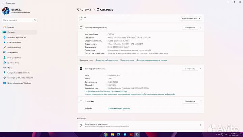Open the clock and date in taskbar
This screenshot has height=137, width=243.
[x=234, y=135]
